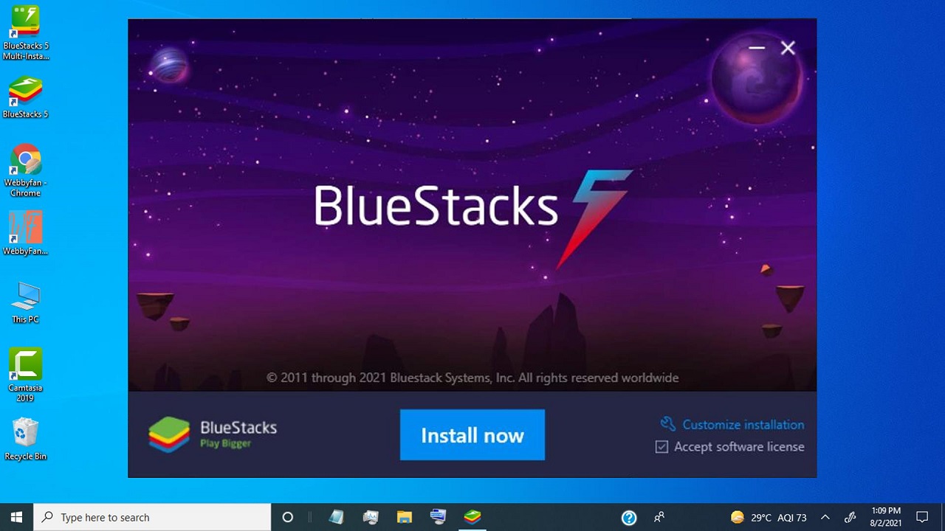This screenshot has height=531, width=945.
Task: Open the Action Center notifications icon
Action: 922,517
